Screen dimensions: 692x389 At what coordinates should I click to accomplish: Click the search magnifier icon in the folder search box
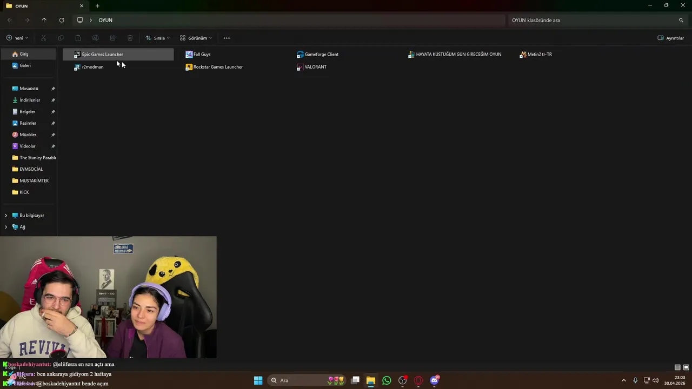[x=681, y=20]
